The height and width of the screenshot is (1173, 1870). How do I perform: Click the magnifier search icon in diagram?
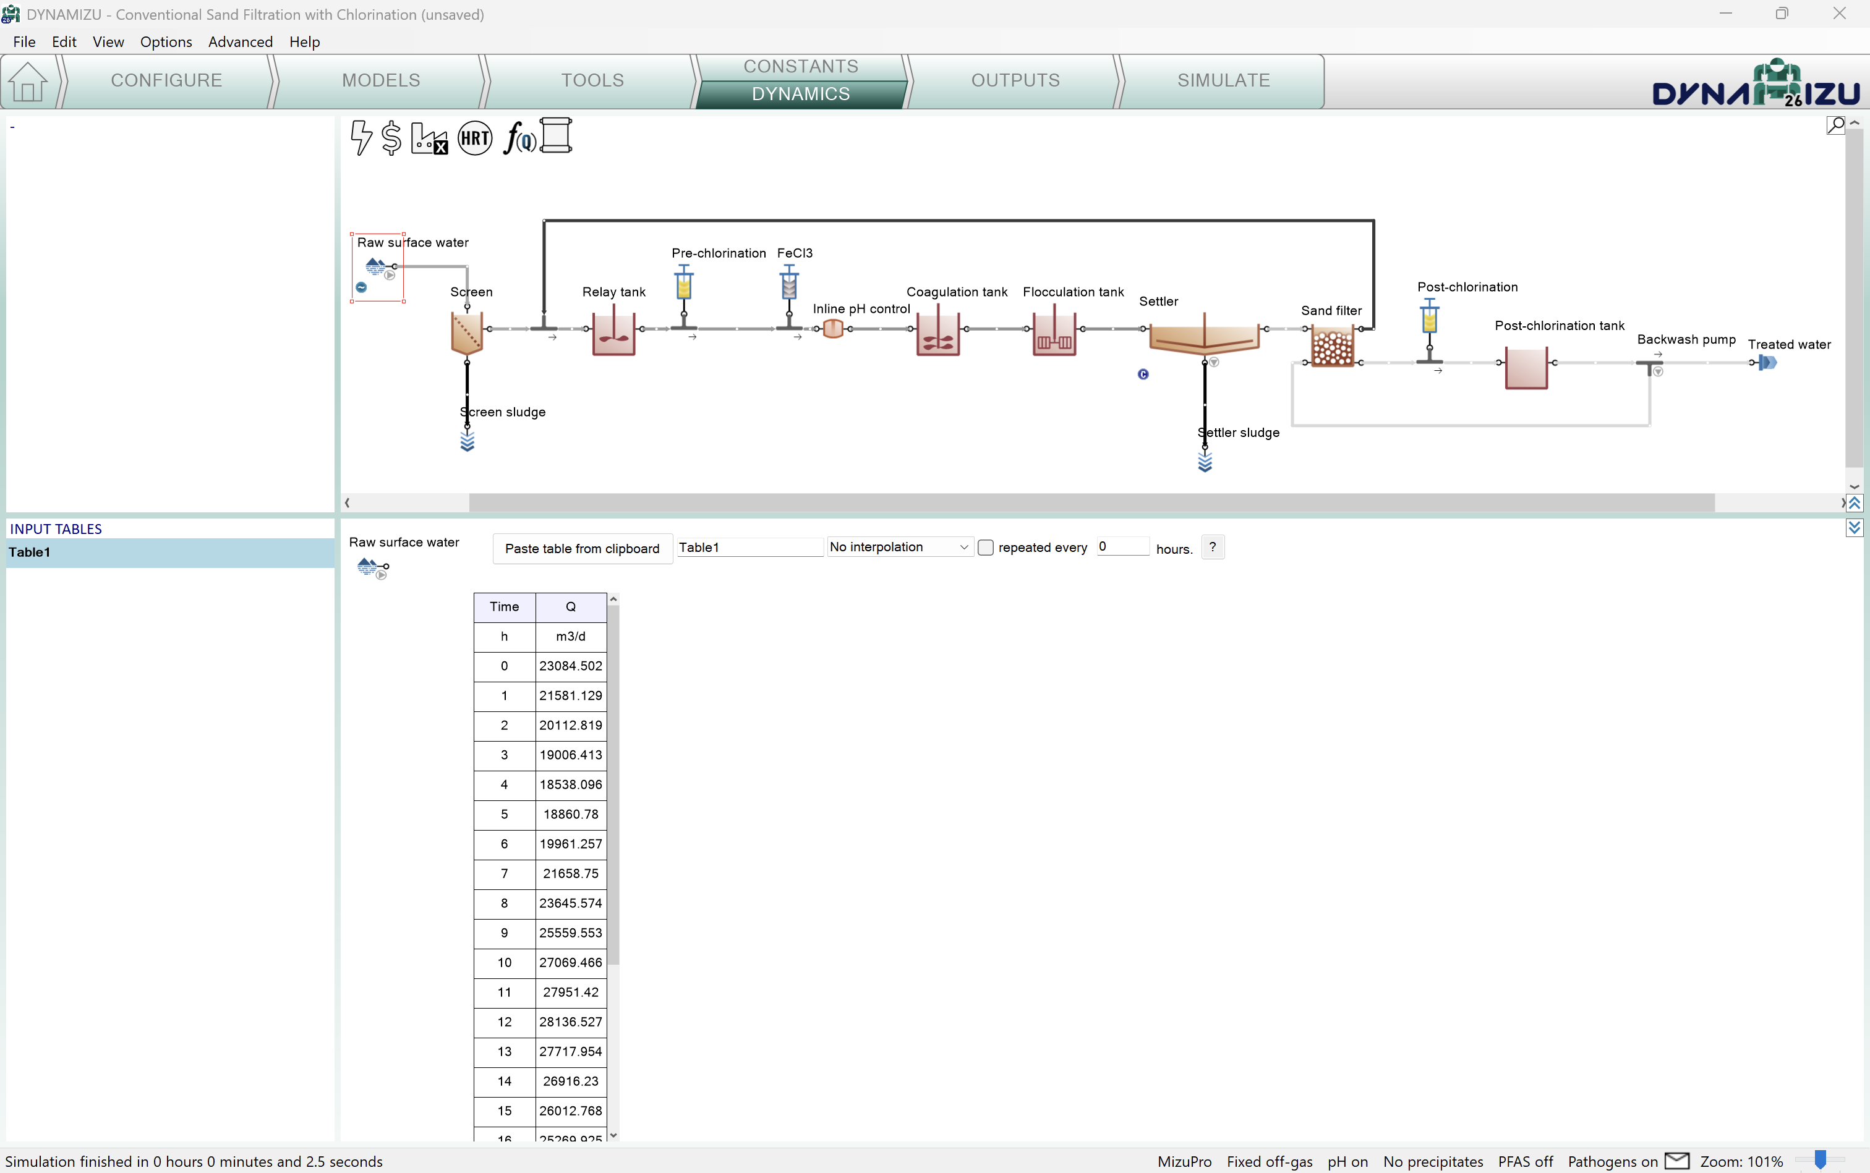tap(1835, 125)
